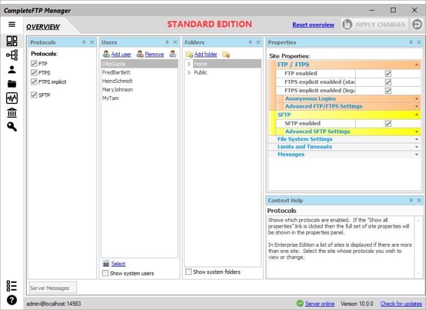Click Check for updates link
The width and height of the screenshot is (426, 310).
click(x=401, y=304)
